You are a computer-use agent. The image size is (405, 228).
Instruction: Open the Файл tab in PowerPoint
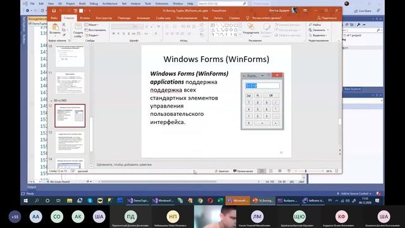(x=54, y=18)
